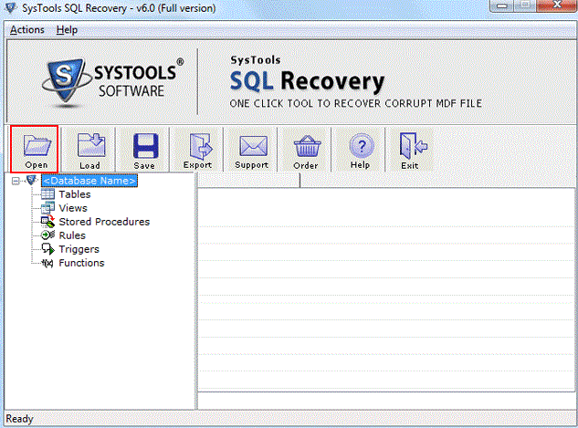Click the Open folder toolbar icon

click(x=37, y=145)
